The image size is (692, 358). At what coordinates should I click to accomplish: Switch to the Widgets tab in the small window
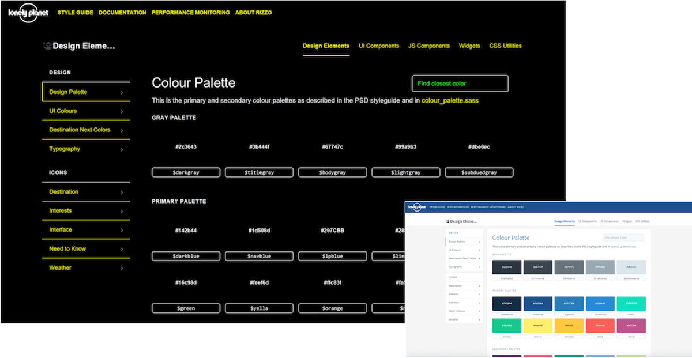(x=627, y=221)
